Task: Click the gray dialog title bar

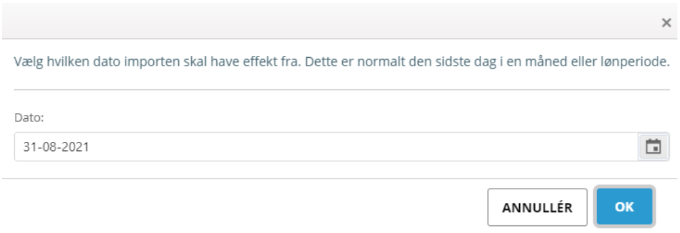Action: tap(329, 22)
